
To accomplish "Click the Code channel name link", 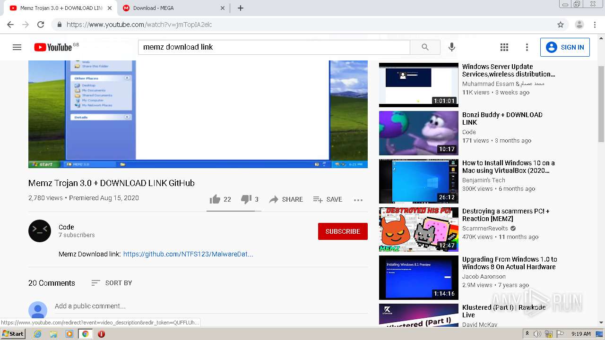I will tap(66, 227).
